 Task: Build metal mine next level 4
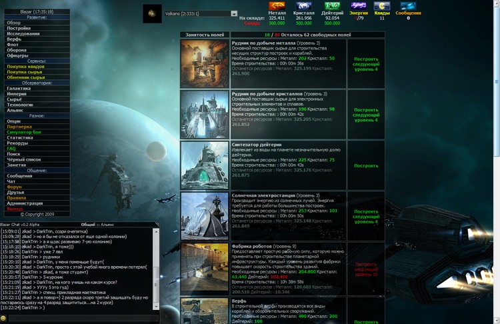click(365, 63)
